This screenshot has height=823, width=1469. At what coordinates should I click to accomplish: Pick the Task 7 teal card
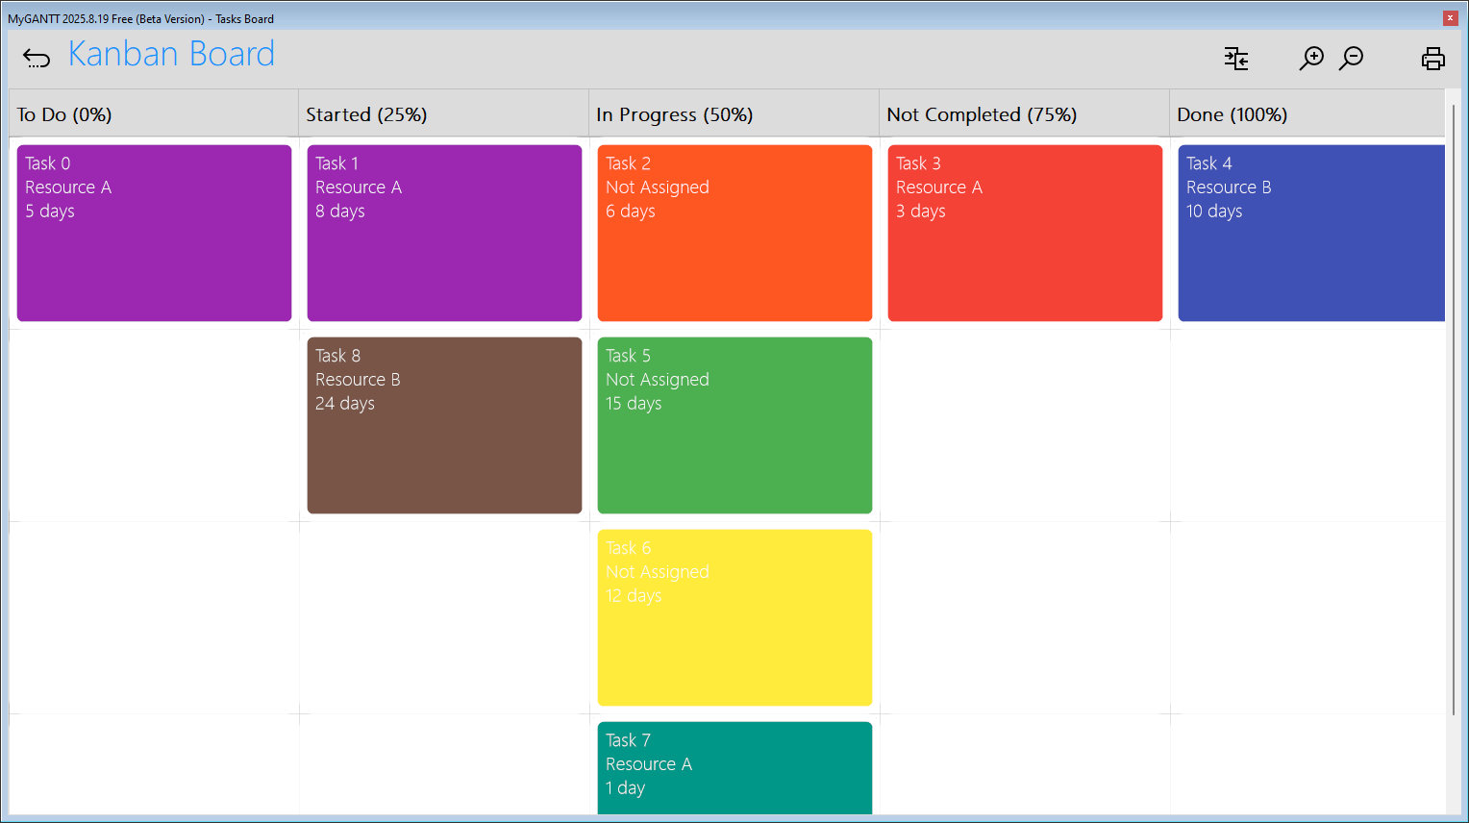(734, 768)
